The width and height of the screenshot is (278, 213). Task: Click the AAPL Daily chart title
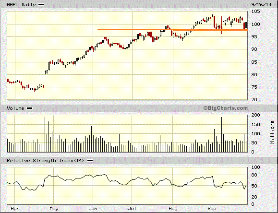click(x=21, y=5)
